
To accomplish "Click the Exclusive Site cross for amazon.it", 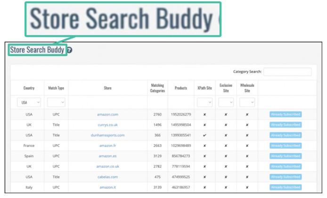I will (226, 187).
